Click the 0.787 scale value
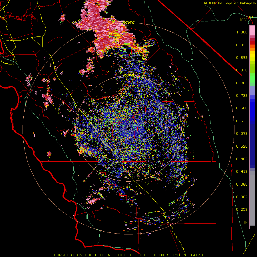The width and height of the screenshot is (257, 257). pyautogui.click(x=242, y=83)
